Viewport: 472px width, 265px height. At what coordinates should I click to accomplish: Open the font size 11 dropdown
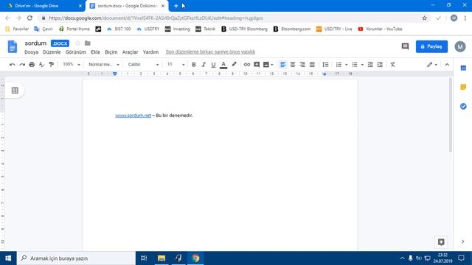[176, 64]
